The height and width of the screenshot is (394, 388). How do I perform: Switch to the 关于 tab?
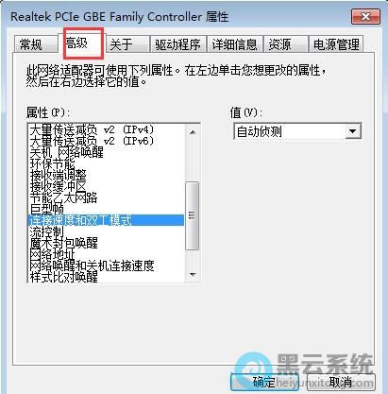click(x=127, y=44)
